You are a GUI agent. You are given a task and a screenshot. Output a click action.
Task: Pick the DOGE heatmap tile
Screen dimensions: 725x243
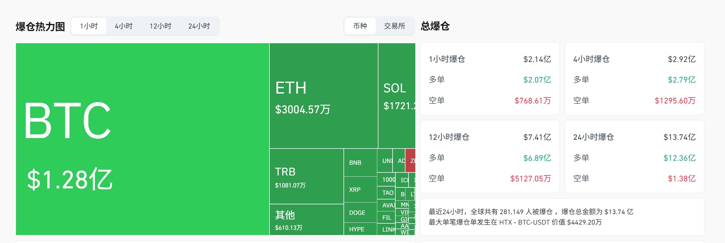point(360,213)
